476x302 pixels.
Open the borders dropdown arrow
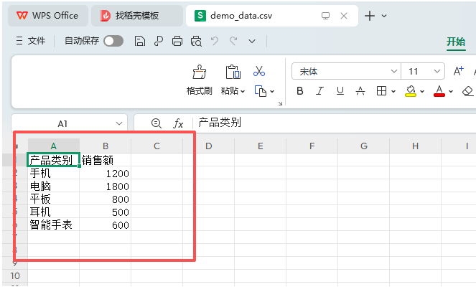click(x=393, y=91)
